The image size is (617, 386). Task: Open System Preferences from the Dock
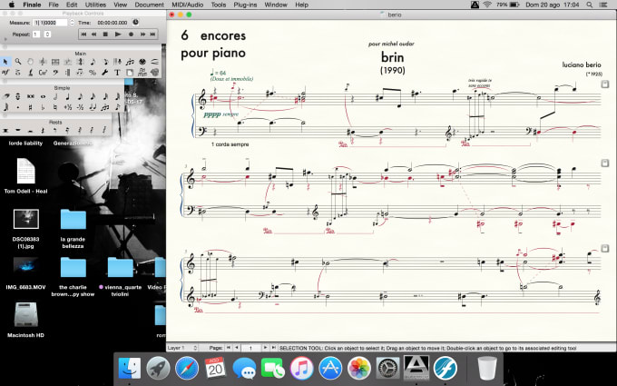(x=387, y=368)
